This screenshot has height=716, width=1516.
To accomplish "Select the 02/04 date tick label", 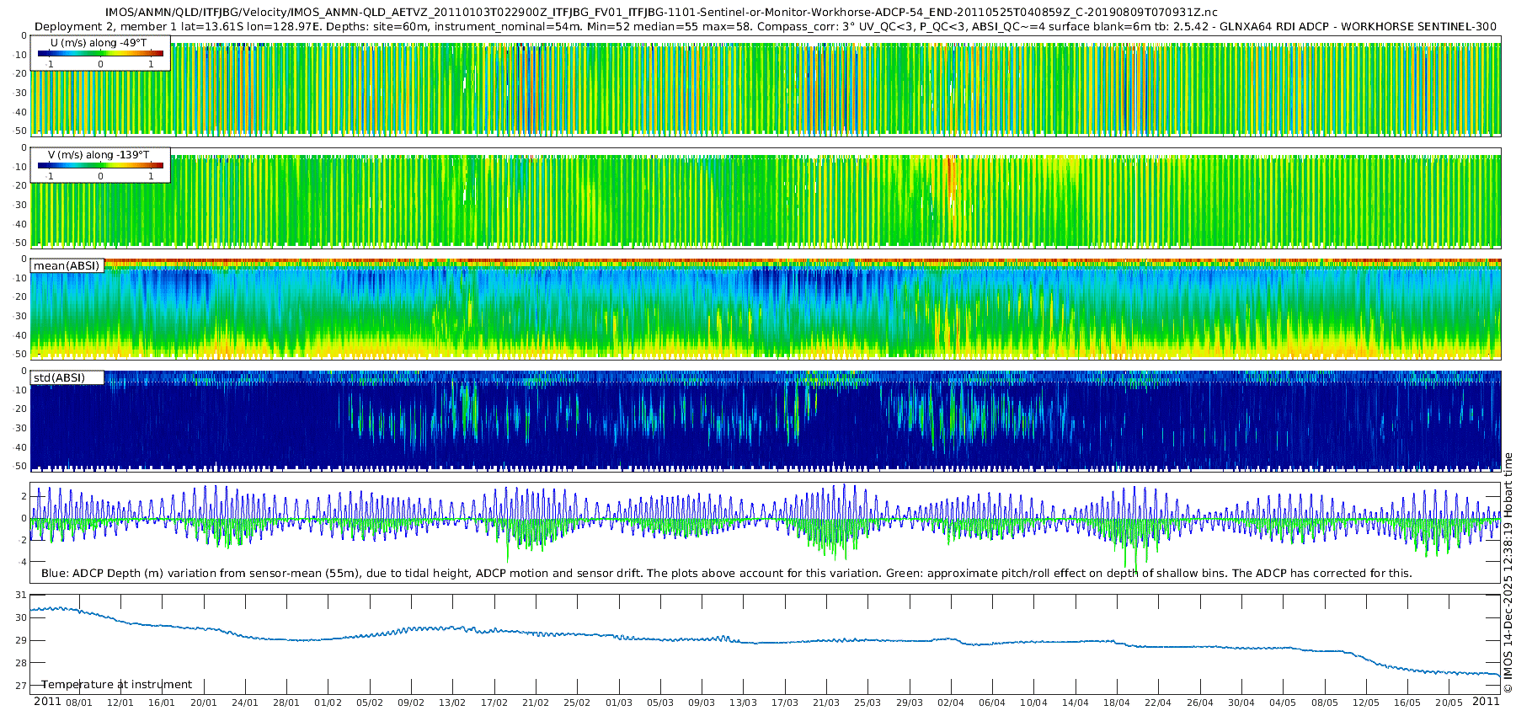I will (x=951, y=703).
